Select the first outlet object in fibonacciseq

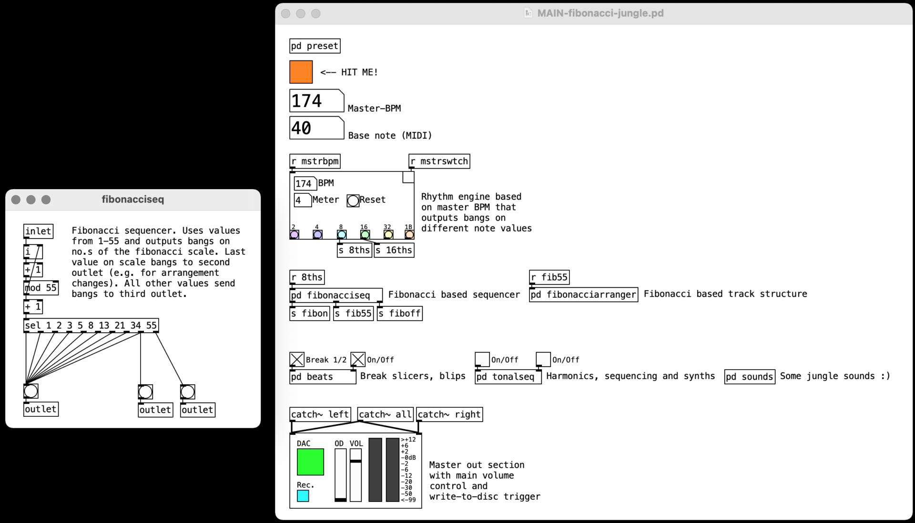41,409
